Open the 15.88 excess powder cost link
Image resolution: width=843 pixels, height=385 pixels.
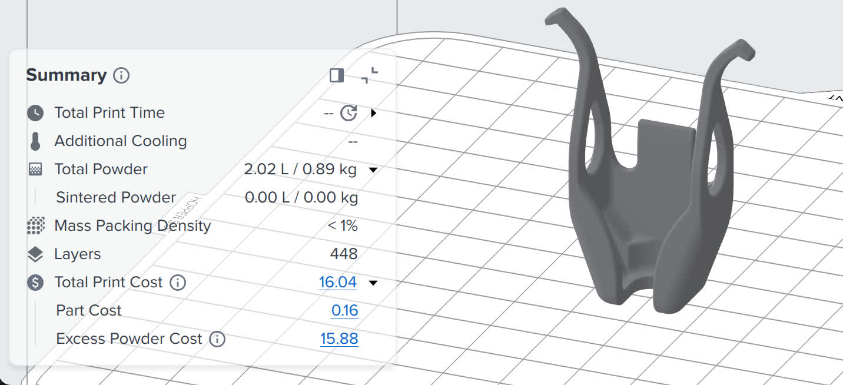(x=339, y=339)
